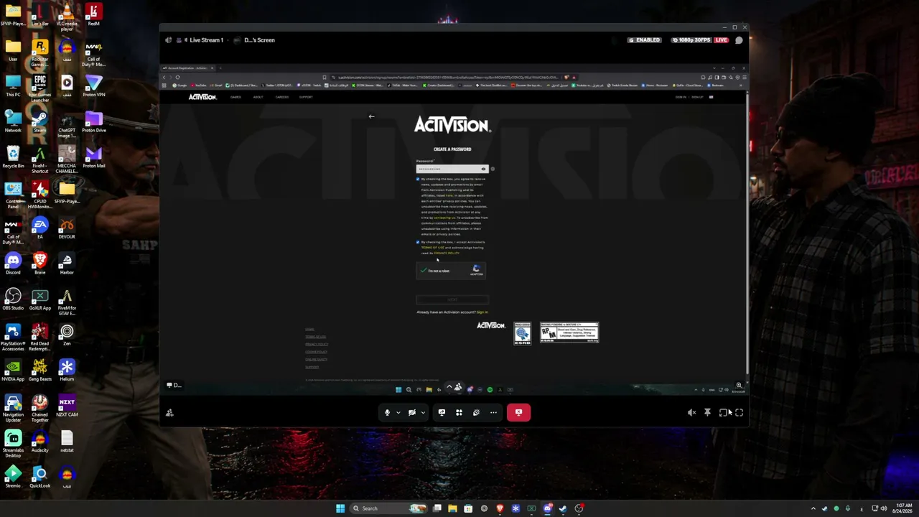The height and width of the screenshot is (517, 919).
Task: Invite friends with add-user icon
Action: (x=169, y=413)
